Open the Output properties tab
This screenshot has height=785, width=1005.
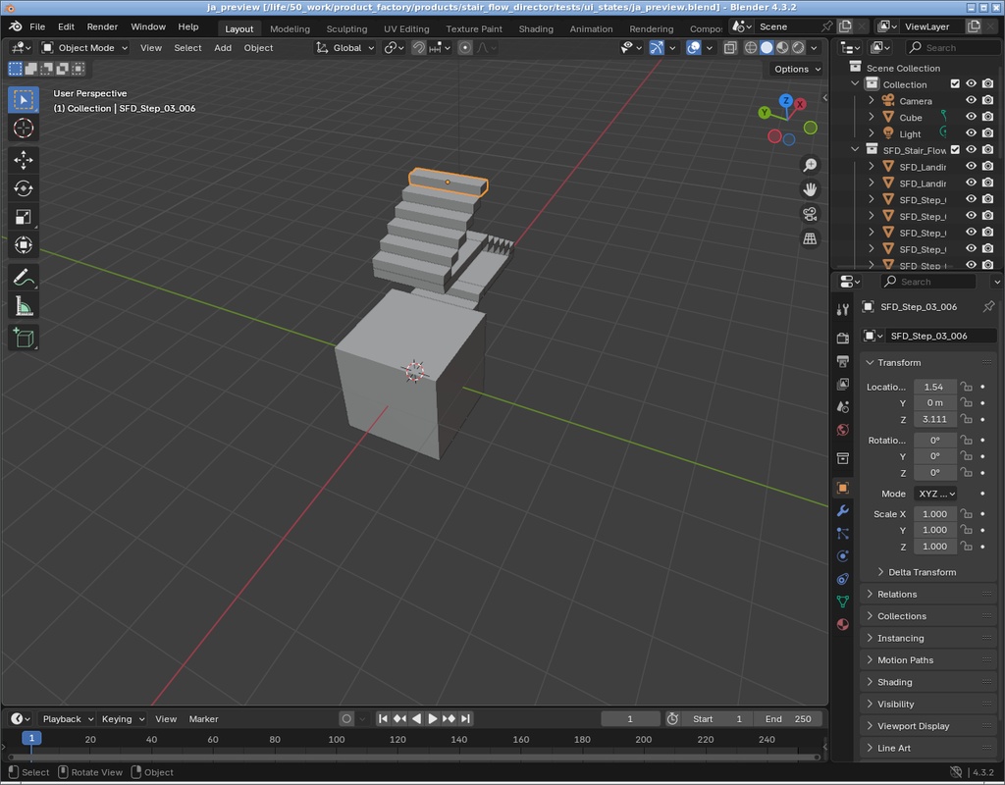point(843,361)
